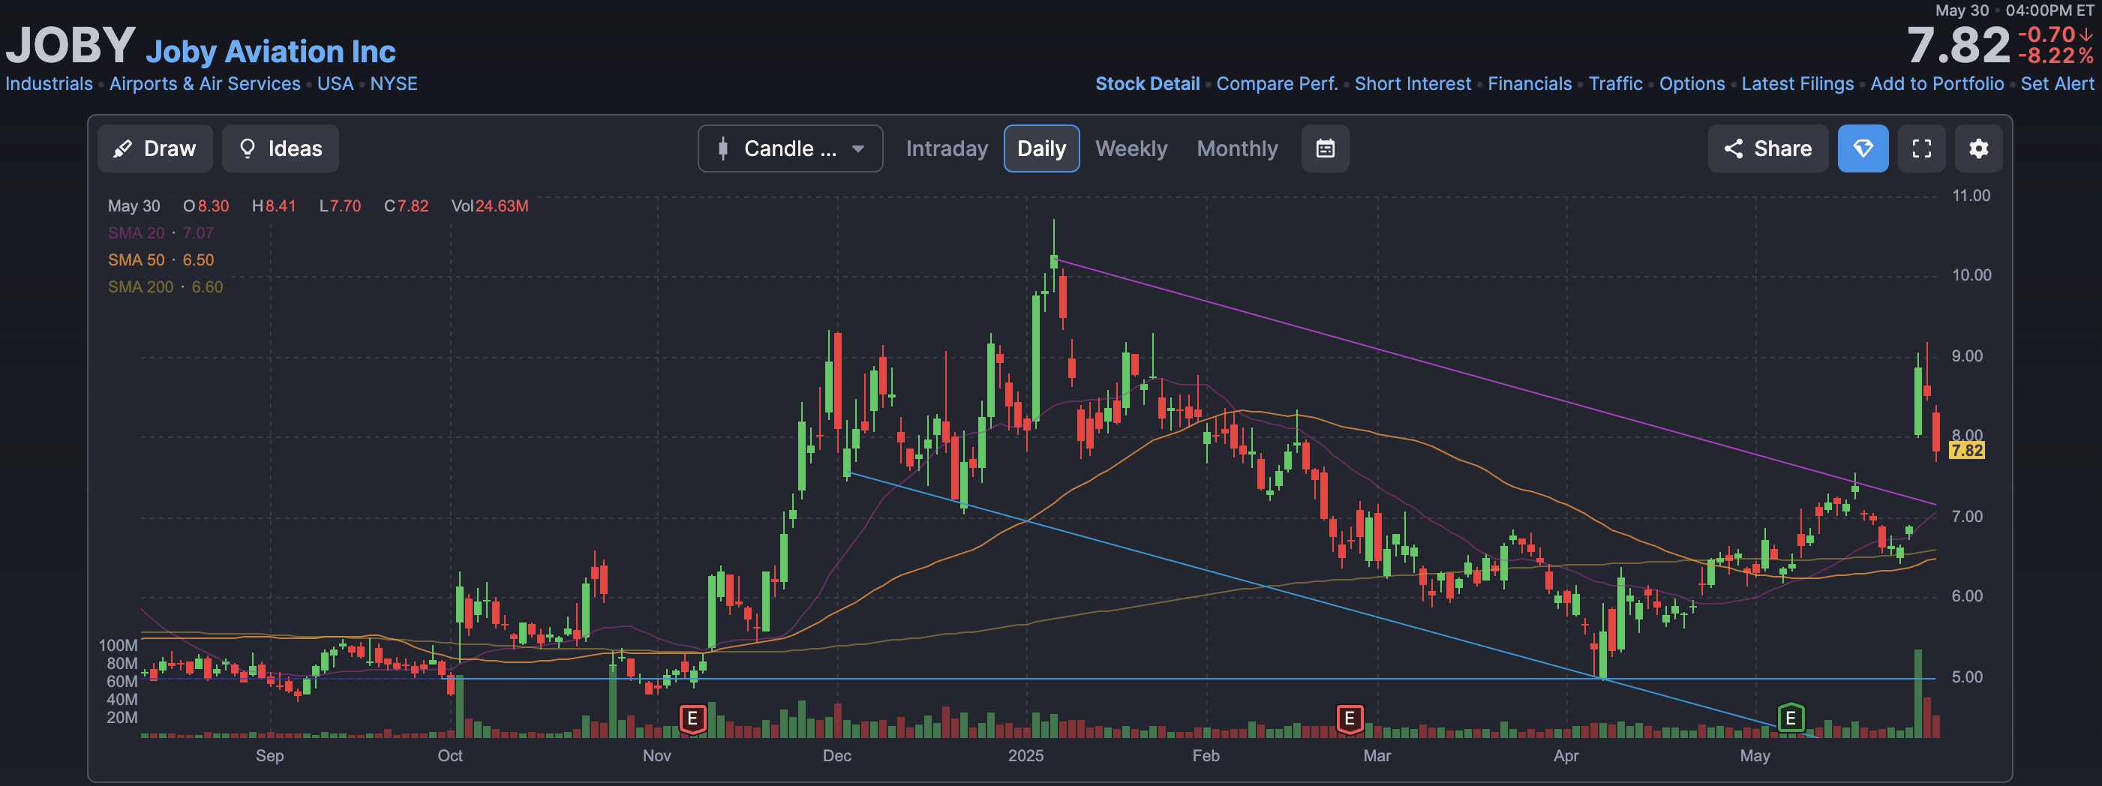Click the February earnings E marker
Viewport: 2102px width, 786px height.
tap(1350, 719)
